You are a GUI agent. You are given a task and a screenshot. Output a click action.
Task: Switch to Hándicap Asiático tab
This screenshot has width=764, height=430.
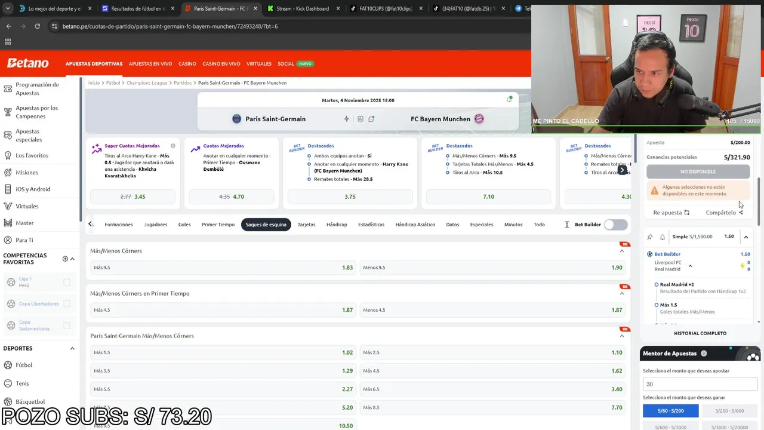click(x=415, y=225)
